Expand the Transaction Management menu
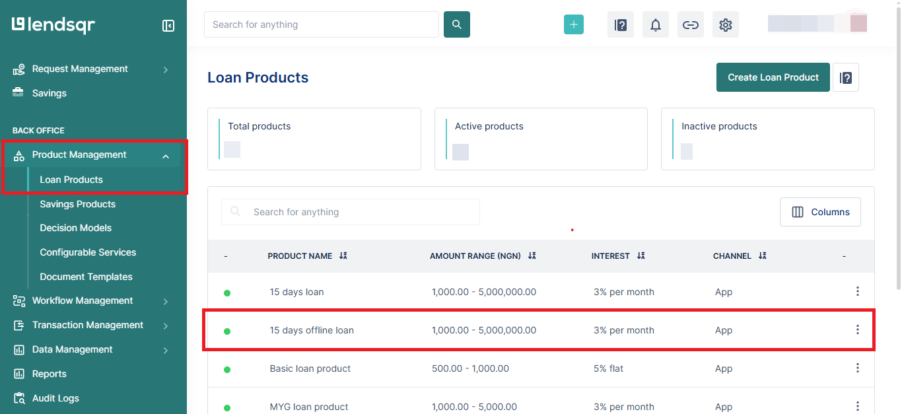 (x=88, y=325)
